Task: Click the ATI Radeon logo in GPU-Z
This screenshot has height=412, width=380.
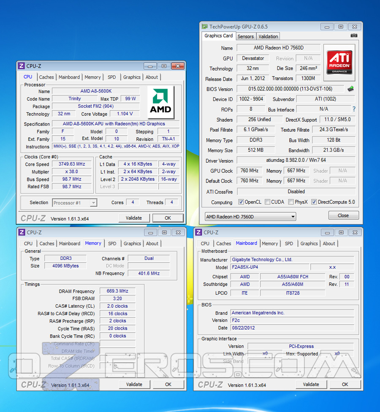Action: (x=339, y=62)
